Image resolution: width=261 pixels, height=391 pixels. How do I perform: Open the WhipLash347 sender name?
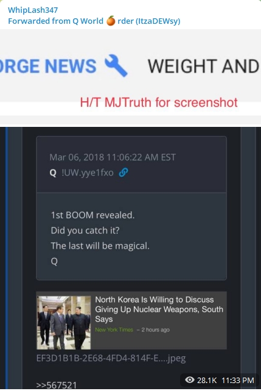tap(33, 10)
